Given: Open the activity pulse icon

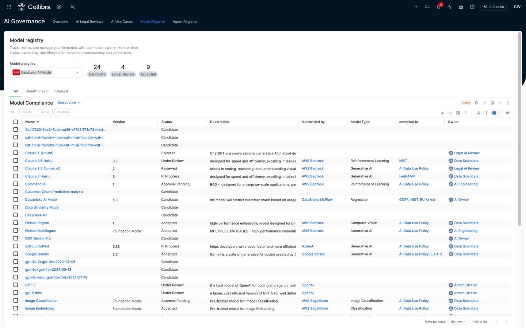Looking at the screenshot, I should click(x=450, y=7).
